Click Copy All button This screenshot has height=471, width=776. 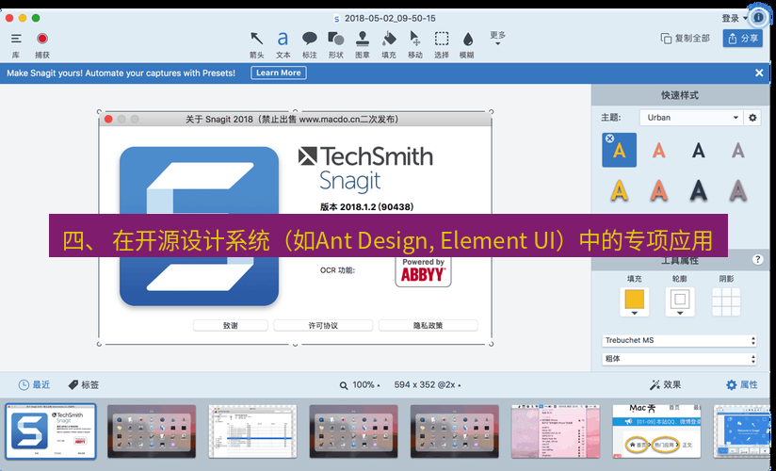686,38
